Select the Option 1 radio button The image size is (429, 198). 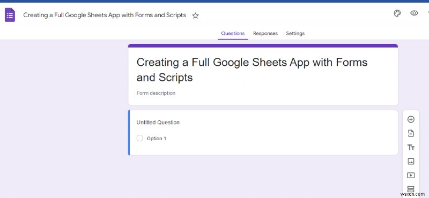click(140, 138)
